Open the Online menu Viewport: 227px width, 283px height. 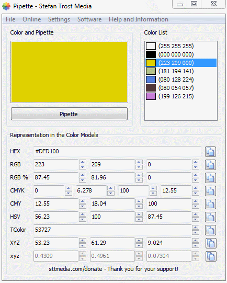(32, 19)
